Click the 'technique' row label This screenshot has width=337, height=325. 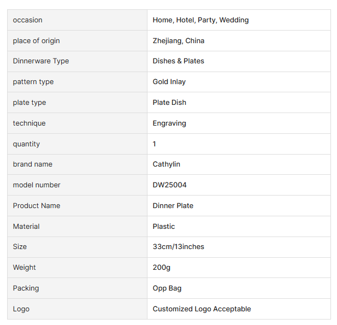point(29,123)
